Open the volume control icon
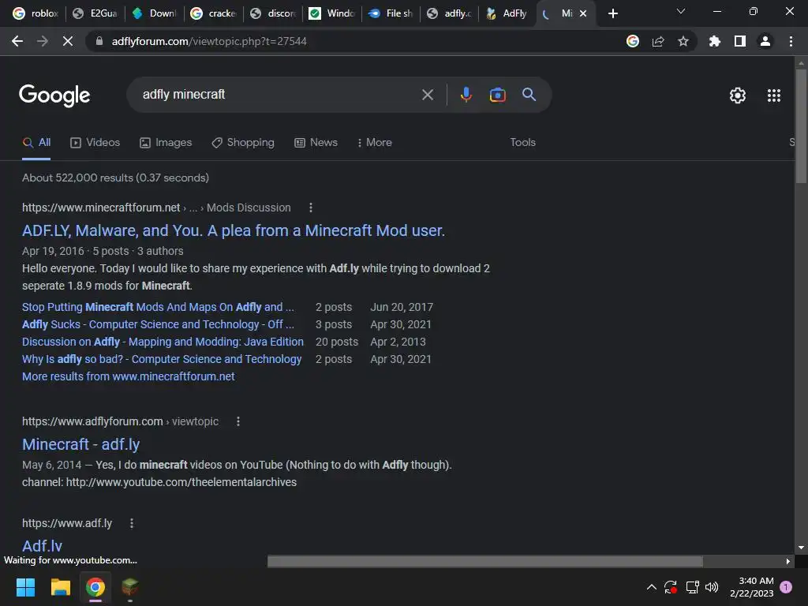This screenshot has height=606, width=808. (x=712, y=587)
